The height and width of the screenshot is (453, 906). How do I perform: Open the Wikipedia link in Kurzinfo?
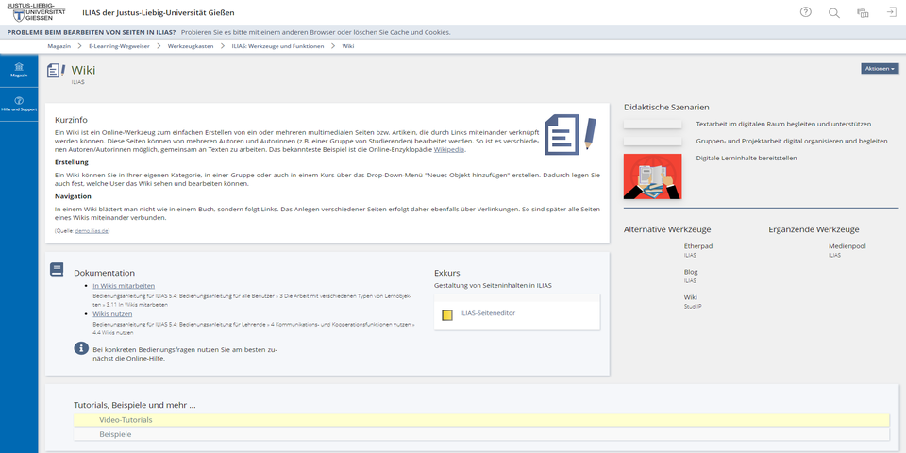[x=449, y=150]
